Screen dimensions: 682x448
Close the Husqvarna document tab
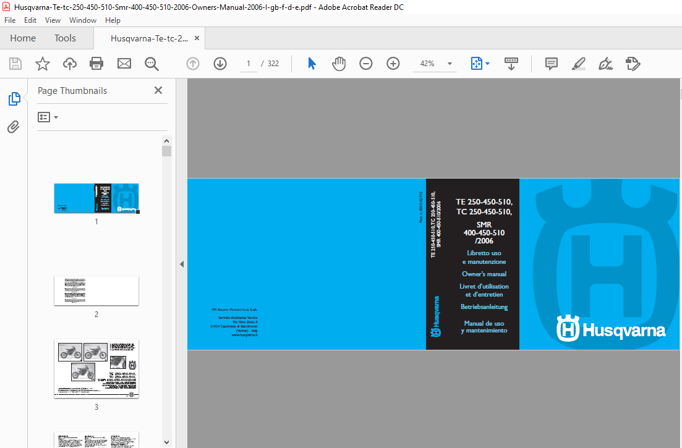pyautogui.click(x=197, y=38)
